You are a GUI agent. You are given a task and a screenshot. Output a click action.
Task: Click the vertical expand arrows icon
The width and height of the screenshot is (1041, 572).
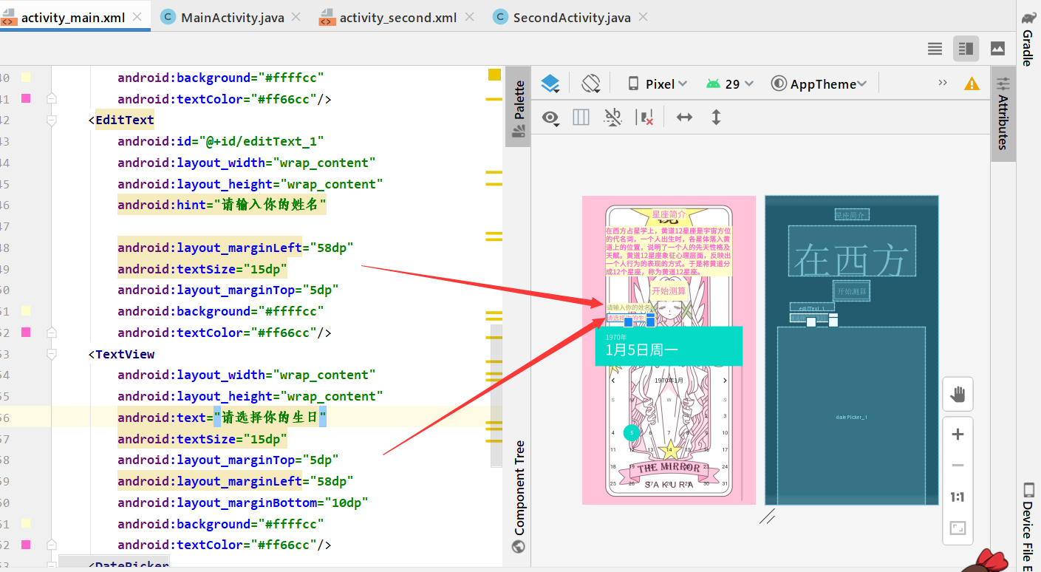click(x=716, y=117)
